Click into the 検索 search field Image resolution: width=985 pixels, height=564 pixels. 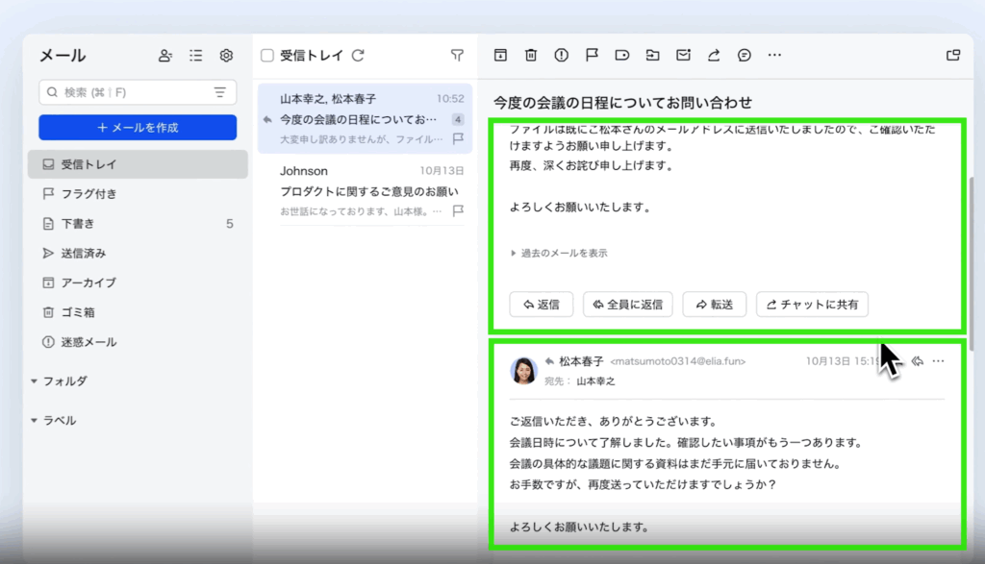125,92
